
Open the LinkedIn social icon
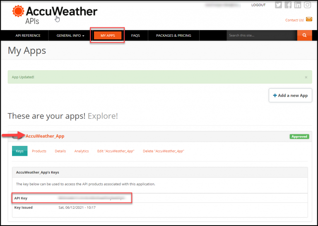click(x=298, y=5)
